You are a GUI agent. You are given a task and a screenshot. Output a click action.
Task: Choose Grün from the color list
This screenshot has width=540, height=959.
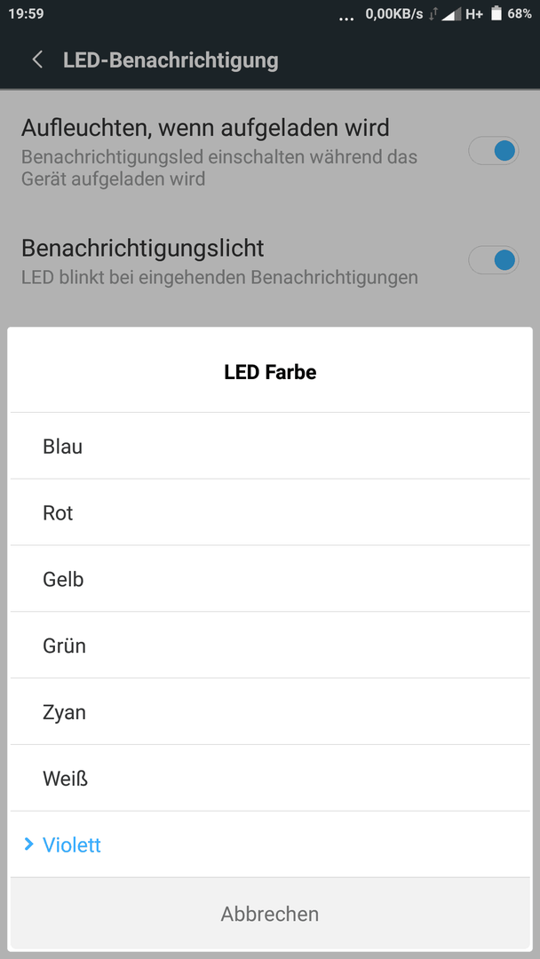[x=270, y=646]
